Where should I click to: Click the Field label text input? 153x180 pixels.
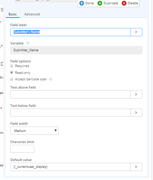click(70, 32)
